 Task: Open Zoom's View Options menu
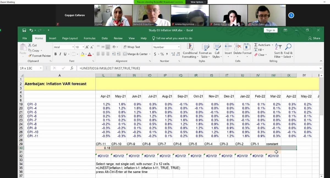[x=198, y=2]
